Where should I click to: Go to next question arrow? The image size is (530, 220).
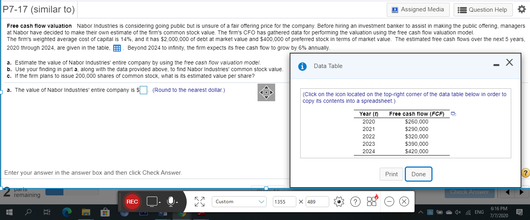click(521, 192)
